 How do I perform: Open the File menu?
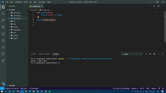[7, 2]
